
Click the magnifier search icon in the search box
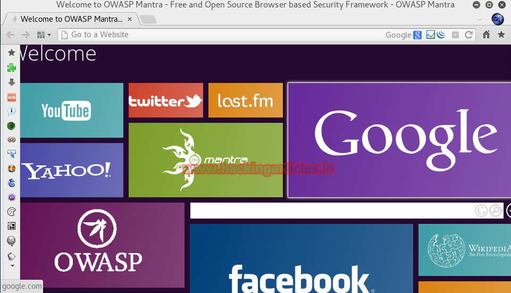[496, 211]
